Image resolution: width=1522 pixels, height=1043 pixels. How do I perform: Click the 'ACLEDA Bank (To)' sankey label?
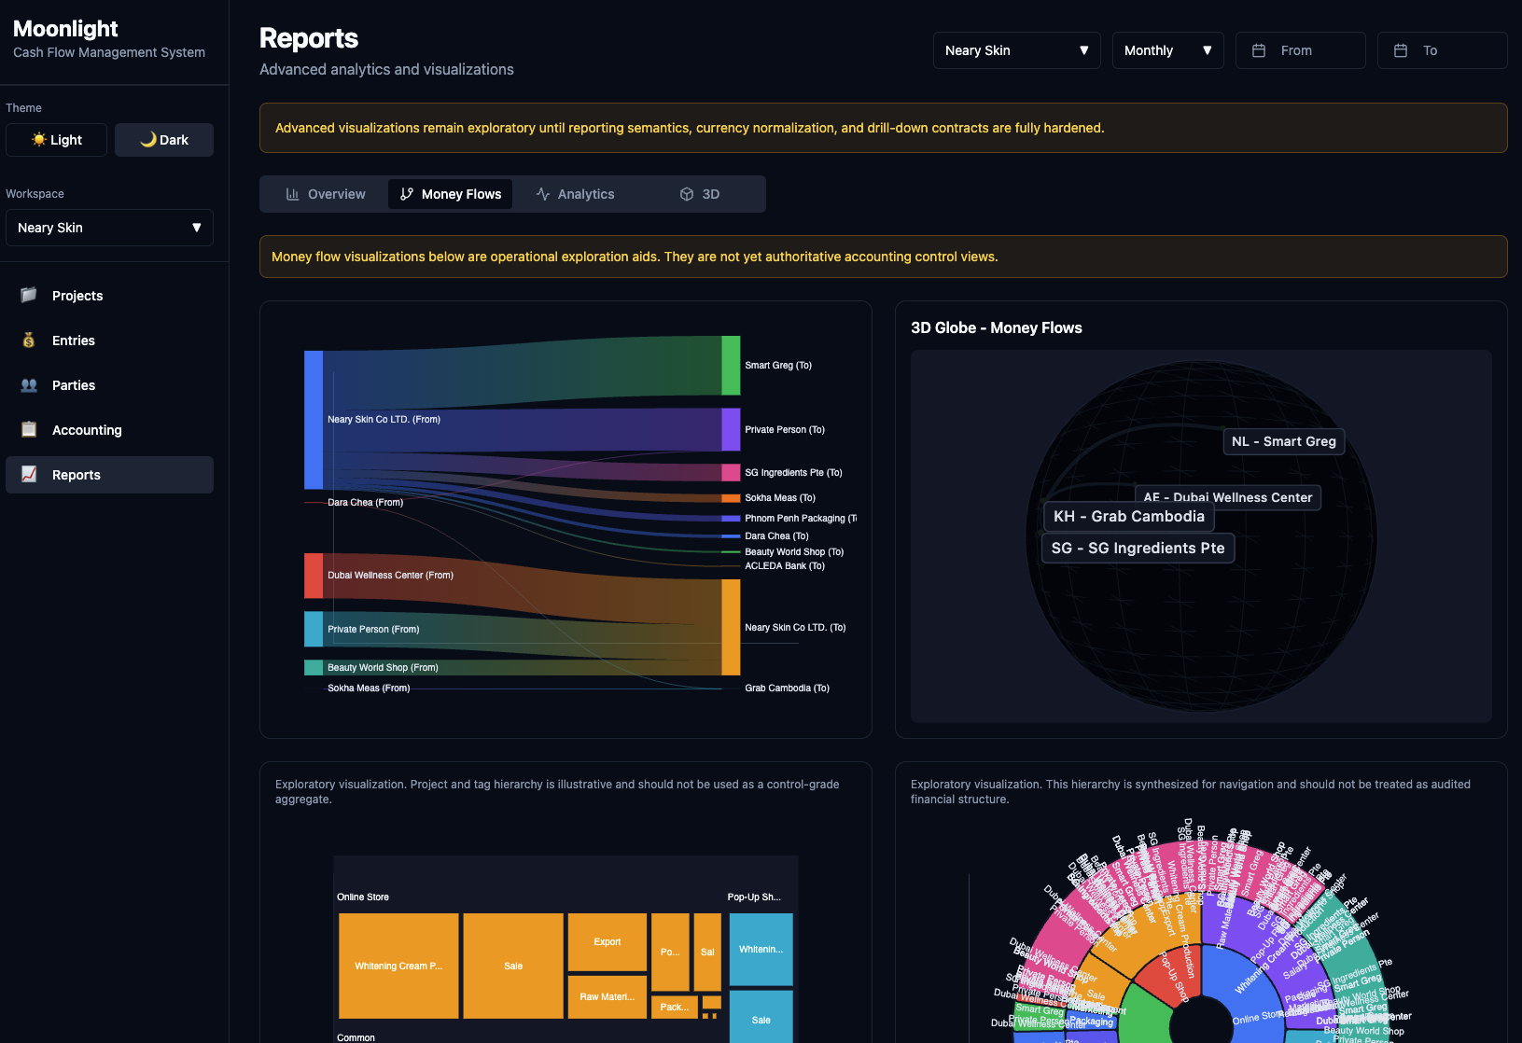point(785,565)
